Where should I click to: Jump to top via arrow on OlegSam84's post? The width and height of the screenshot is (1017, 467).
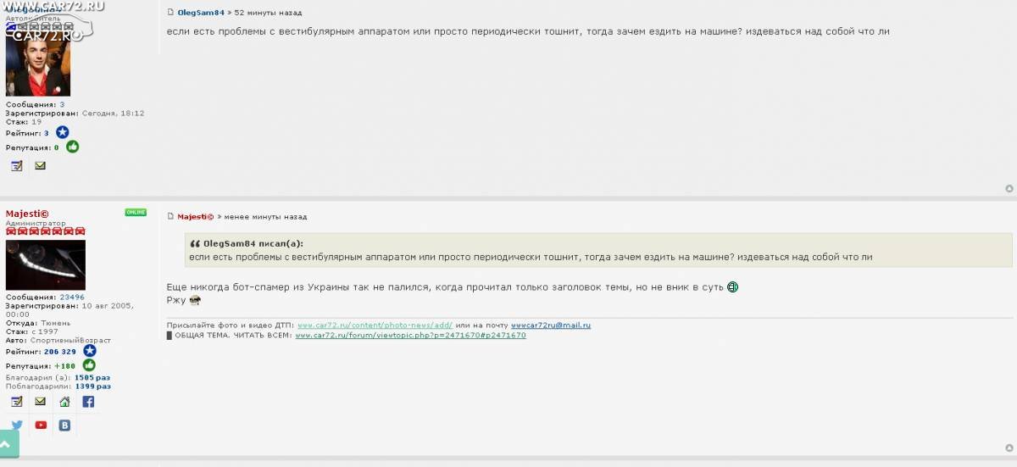click(1009, 189)
